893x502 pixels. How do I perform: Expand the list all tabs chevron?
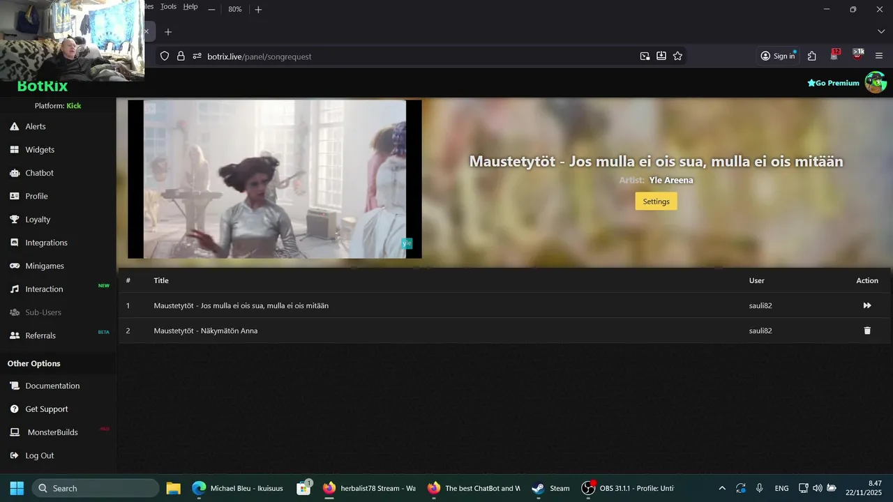tap(880, 31)
